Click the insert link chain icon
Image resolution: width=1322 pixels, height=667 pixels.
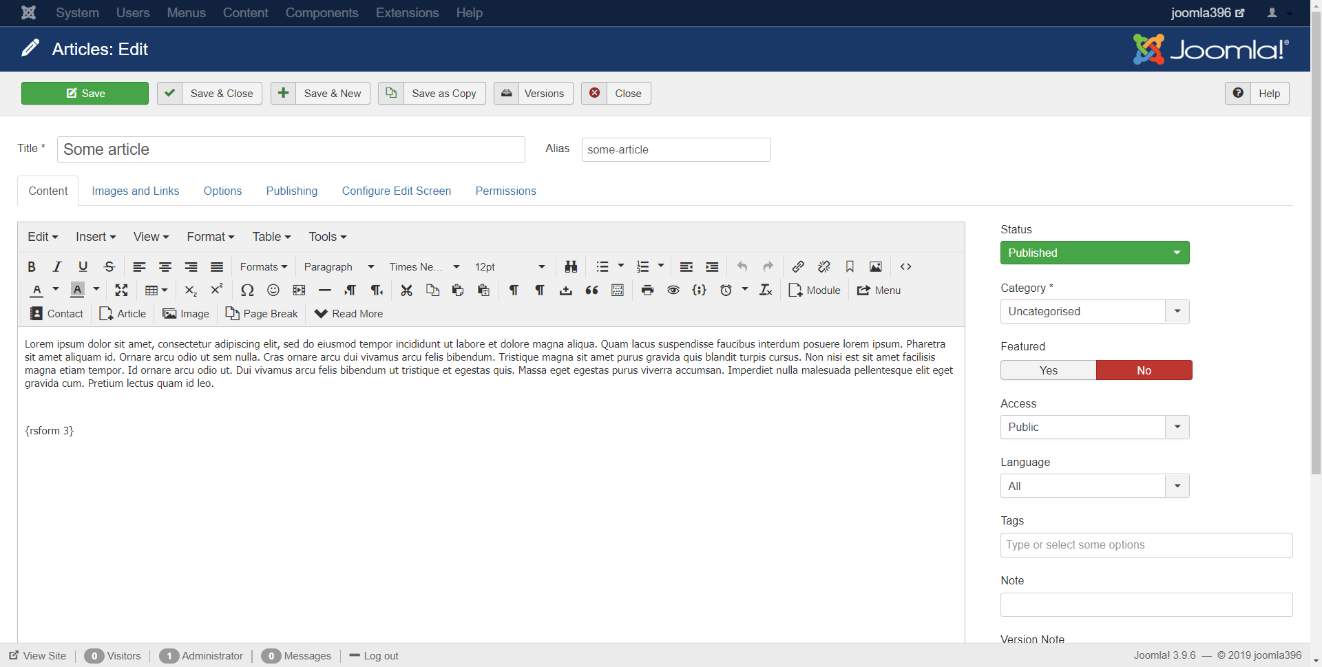point(798,267)
